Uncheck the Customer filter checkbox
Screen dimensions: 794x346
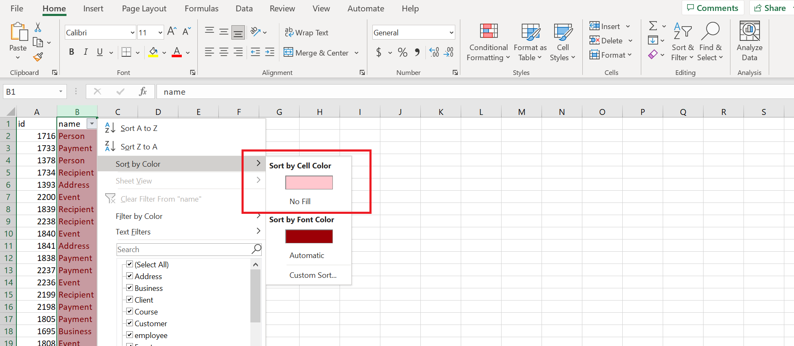[130, 323]
